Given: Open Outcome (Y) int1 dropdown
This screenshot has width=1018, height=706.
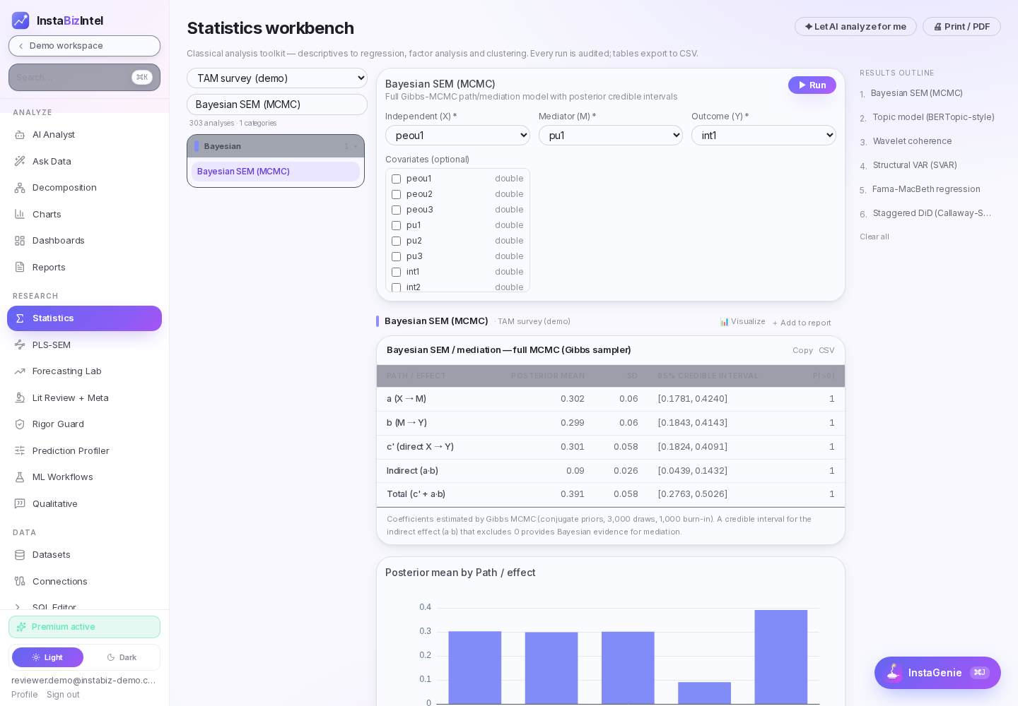Looking at the screenshot, I should tap(763, 136).
